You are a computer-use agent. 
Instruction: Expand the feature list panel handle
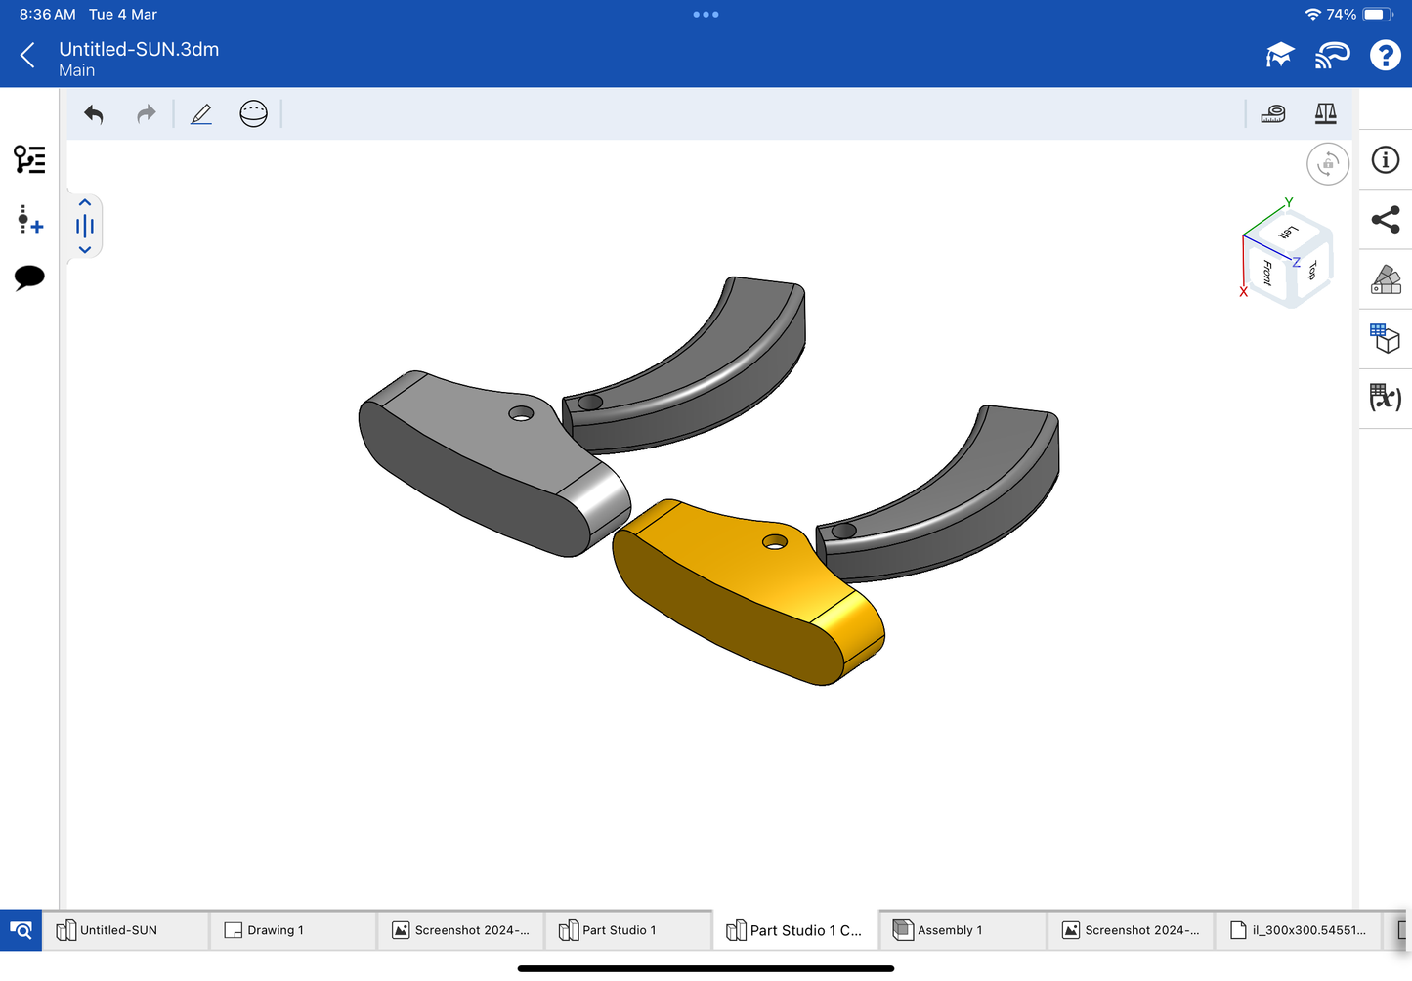tap(85, 227)
